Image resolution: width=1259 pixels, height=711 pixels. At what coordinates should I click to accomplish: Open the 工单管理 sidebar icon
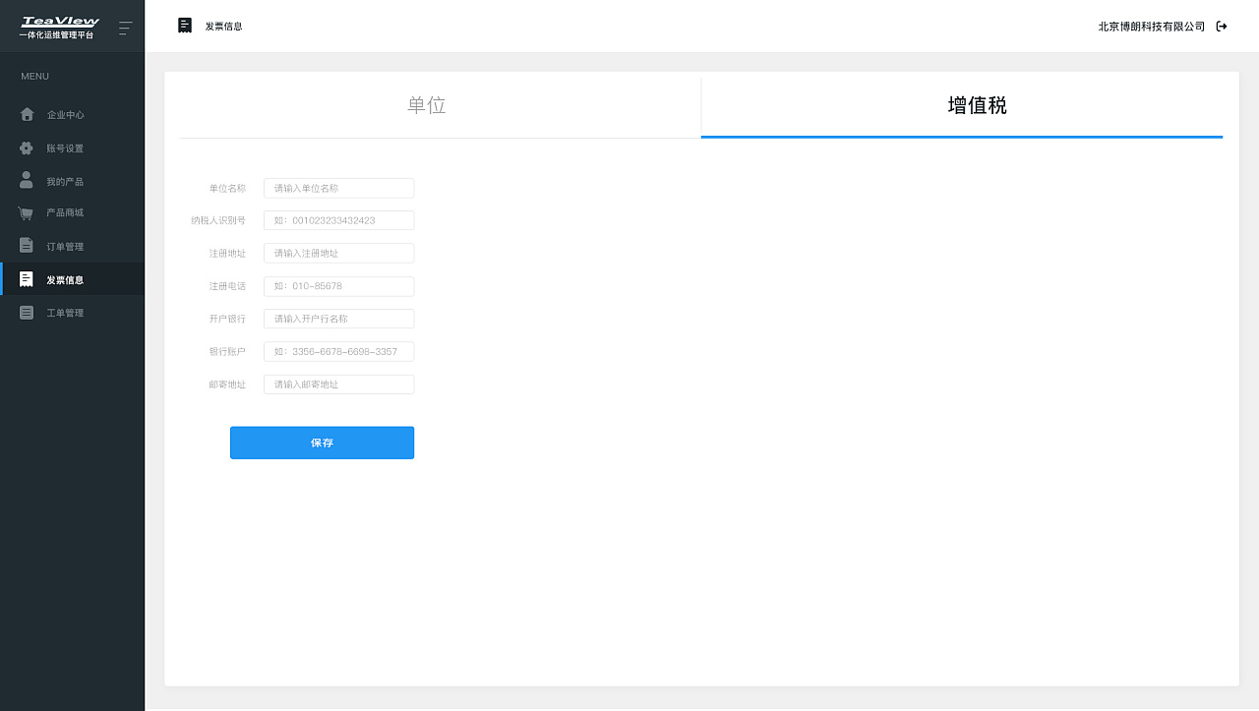27,312
